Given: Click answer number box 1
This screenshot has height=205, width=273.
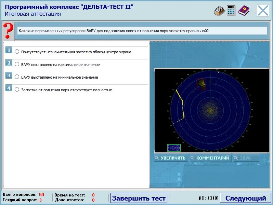Looking at the screenshot, I should tap(9, 50).
